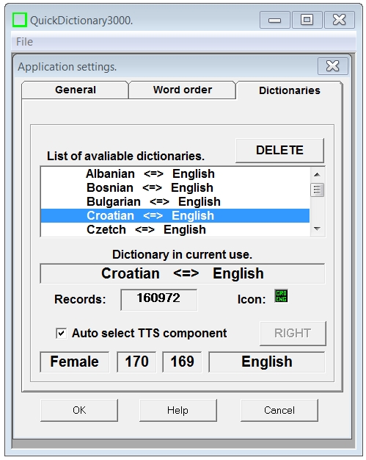Click the DELETE button

tap(279, 150)
